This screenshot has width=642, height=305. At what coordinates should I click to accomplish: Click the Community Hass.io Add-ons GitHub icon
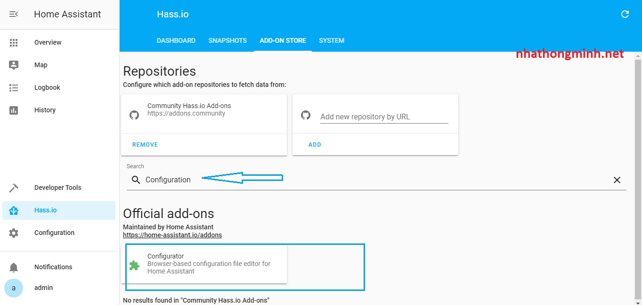134,115
